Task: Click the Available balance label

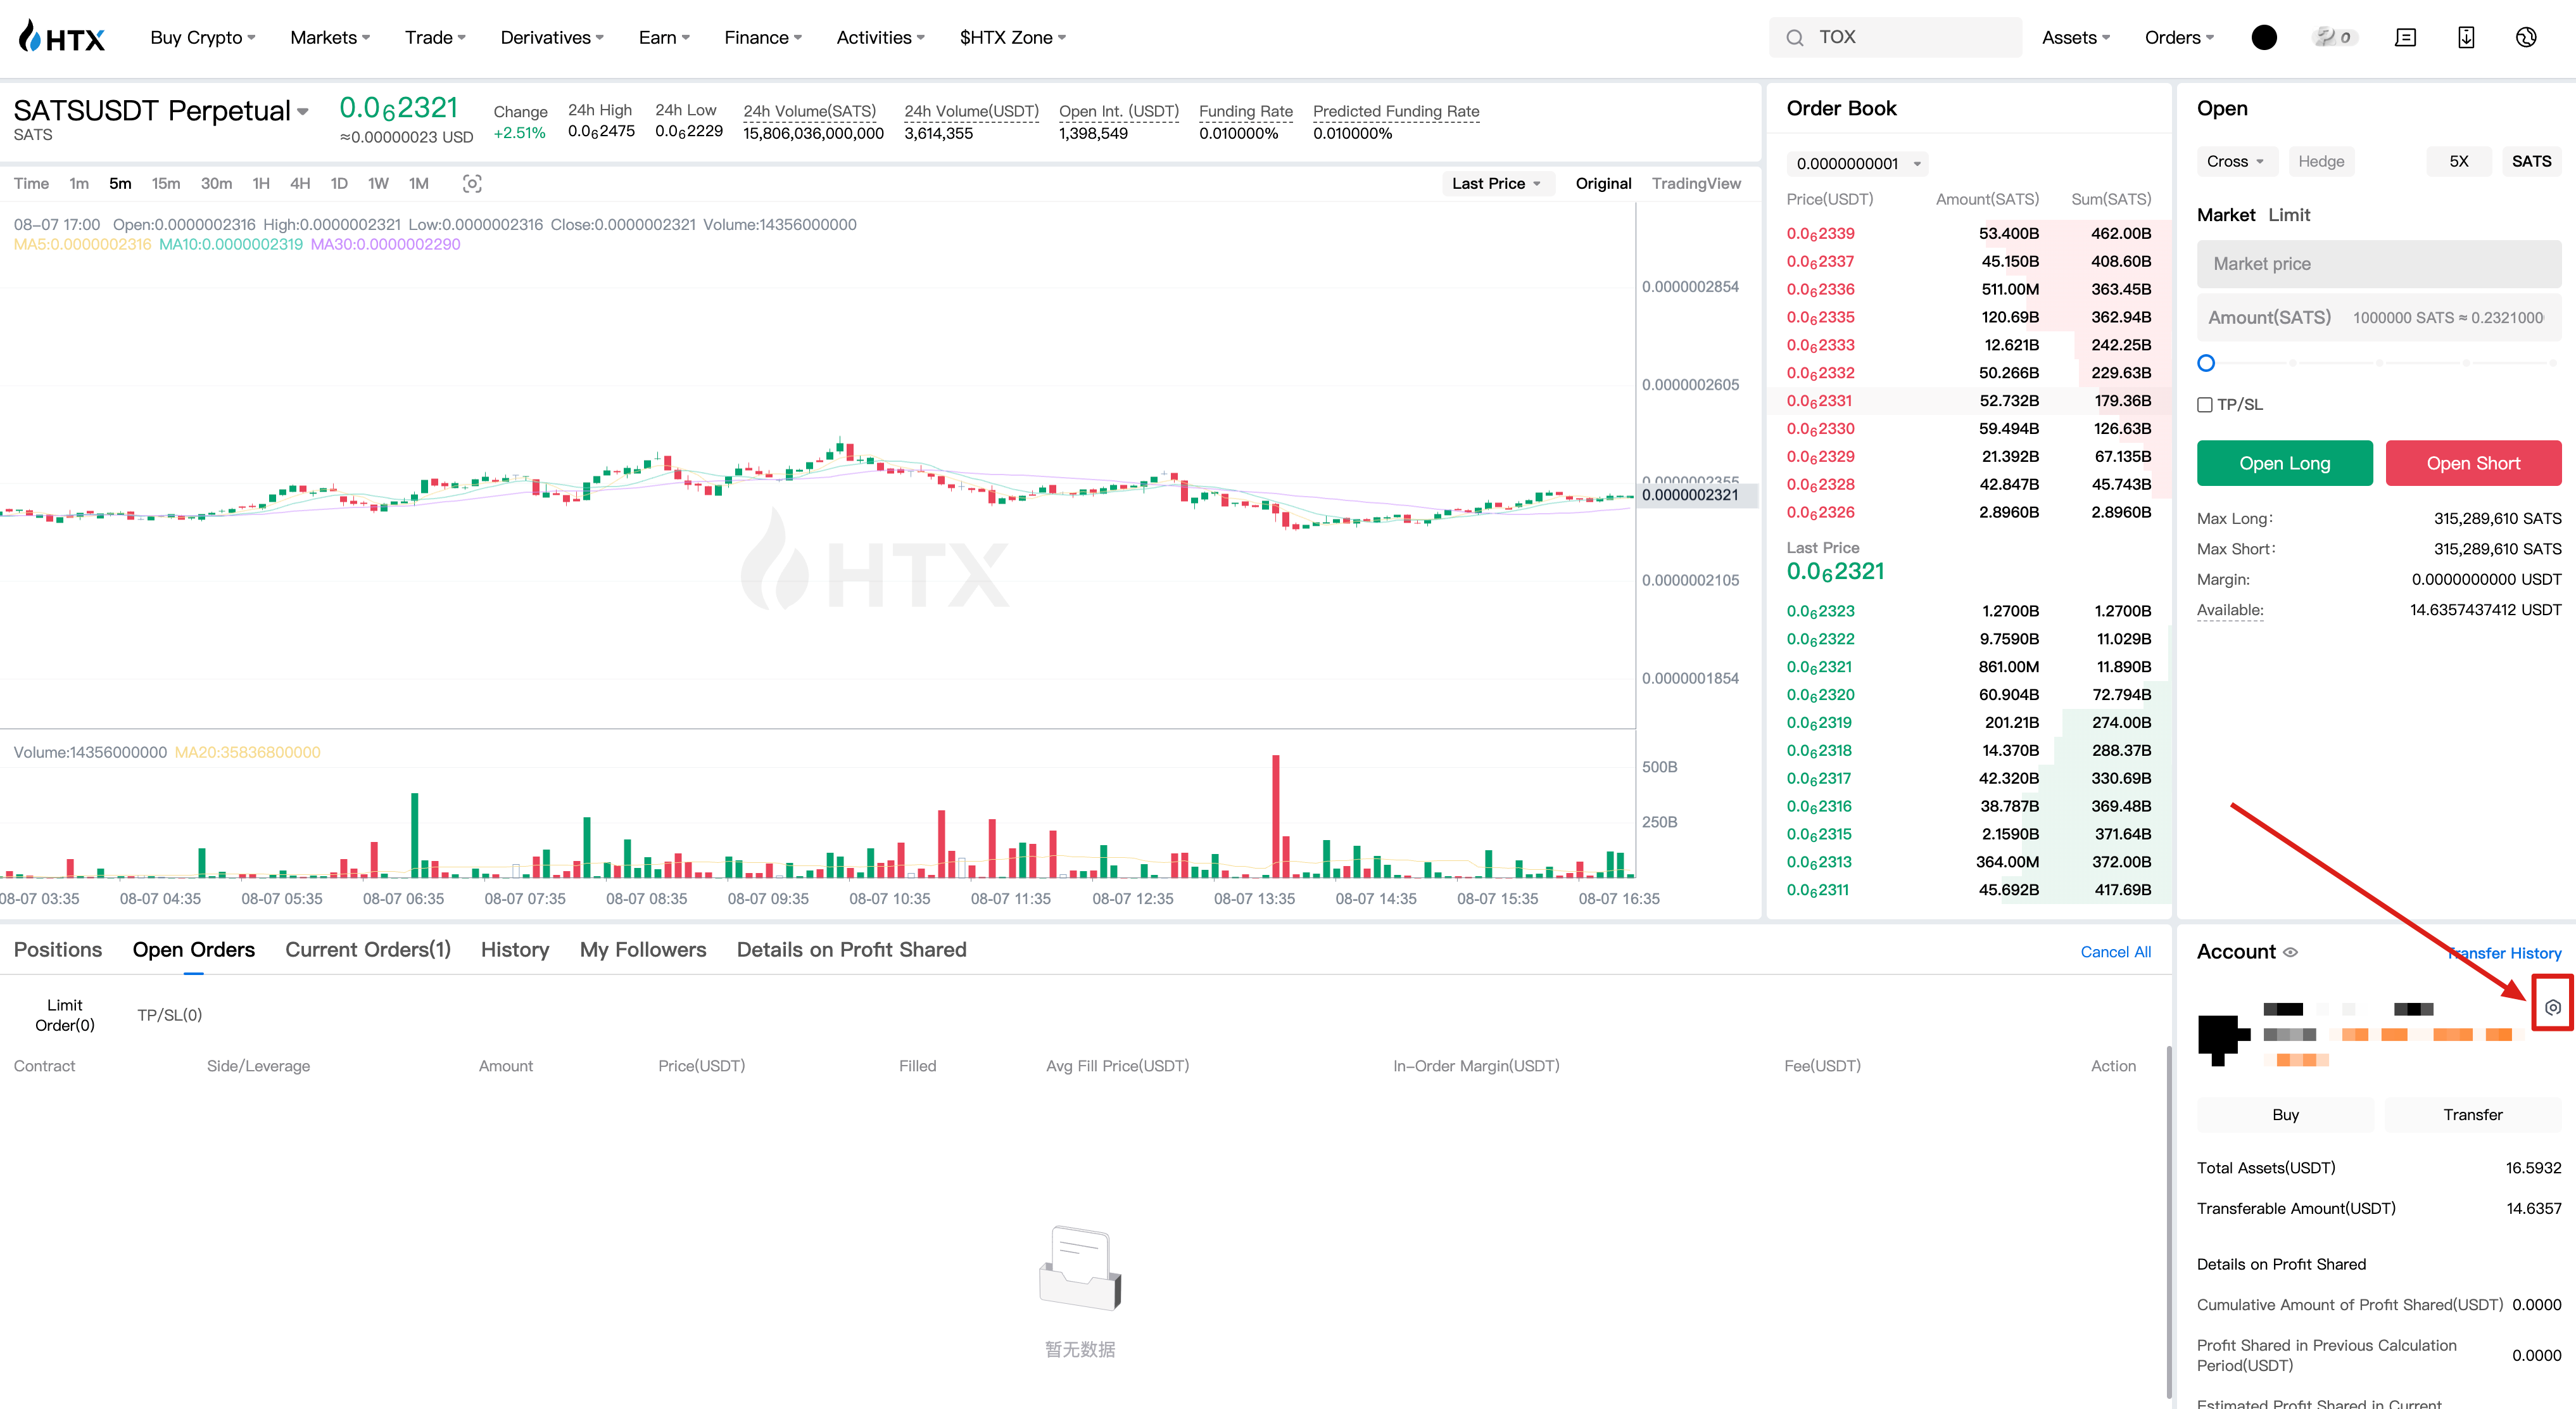Action: tap(2230, 611)
